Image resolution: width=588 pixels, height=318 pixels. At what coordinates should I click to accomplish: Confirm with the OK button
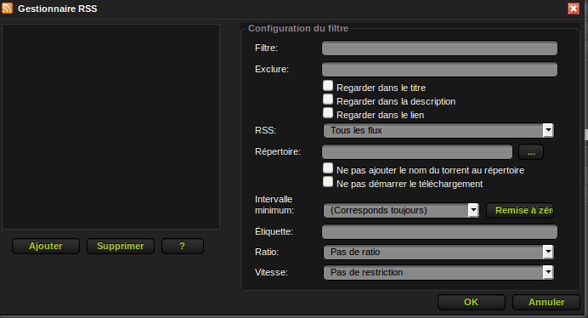click(x=472, y=302)
